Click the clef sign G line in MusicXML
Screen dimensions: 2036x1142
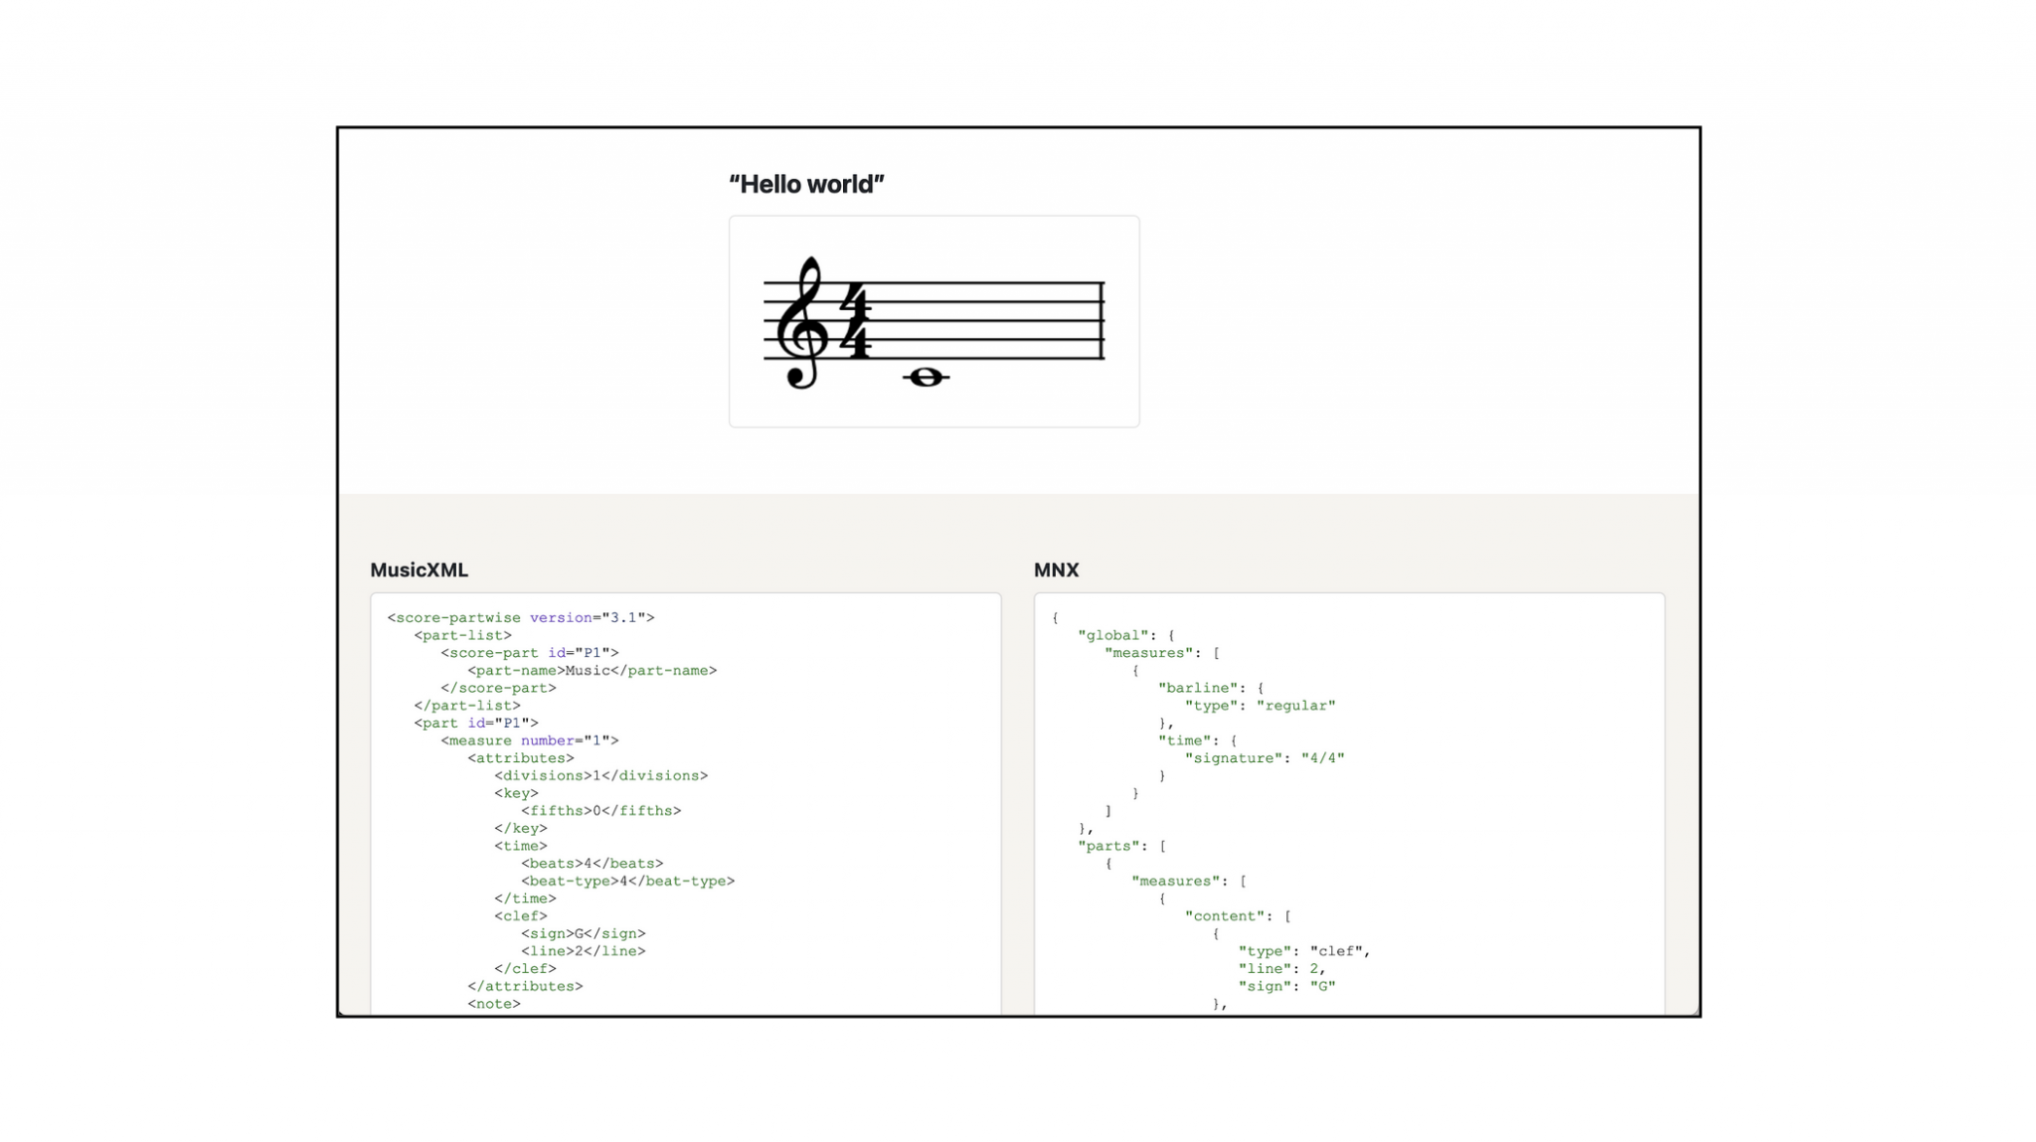584,933
